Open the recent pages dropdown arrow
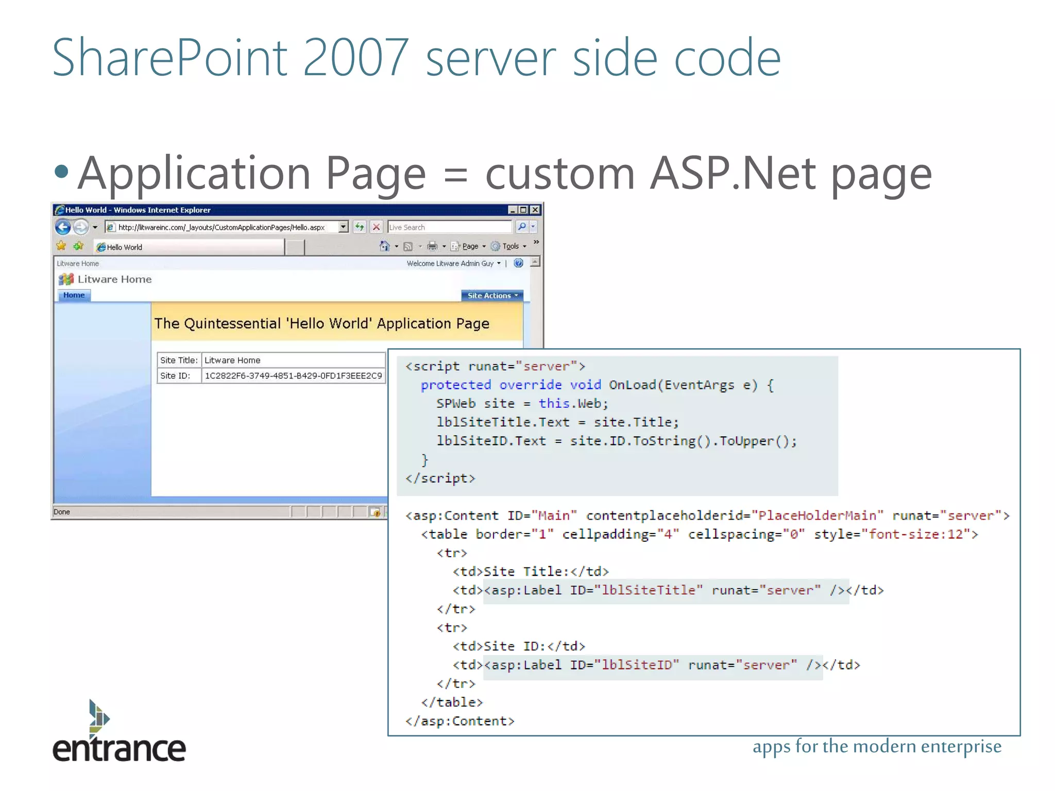 point(95,227)
